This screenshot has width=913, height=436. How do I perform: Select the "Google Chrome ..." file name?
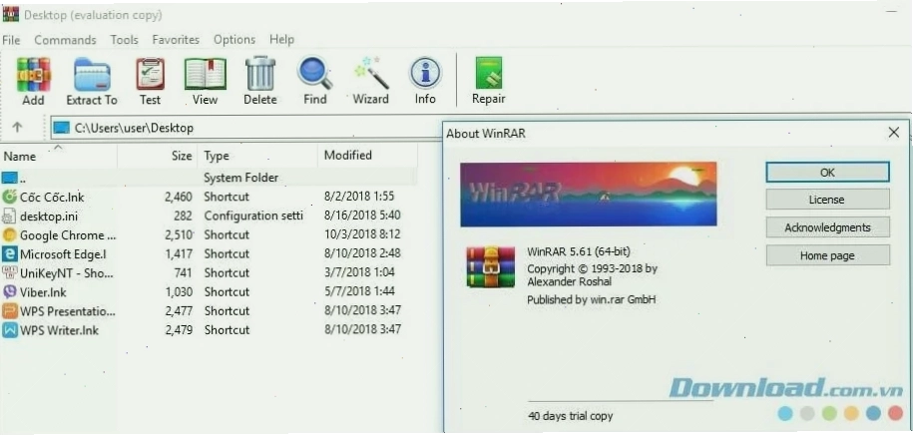[68, 235]
